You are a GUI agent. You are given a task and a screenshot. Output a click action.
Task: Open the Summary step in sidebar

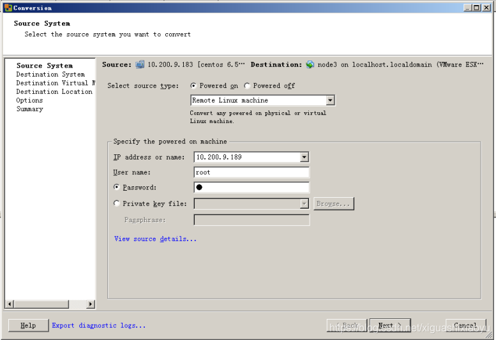(30, 109)
